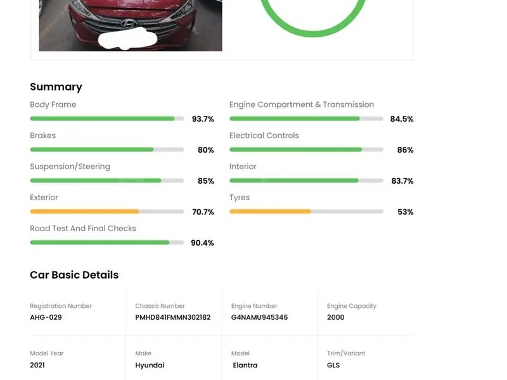Select the Suspension/Steering rating bar
Screen dimensions: 507x380
(x=106, y=180)
